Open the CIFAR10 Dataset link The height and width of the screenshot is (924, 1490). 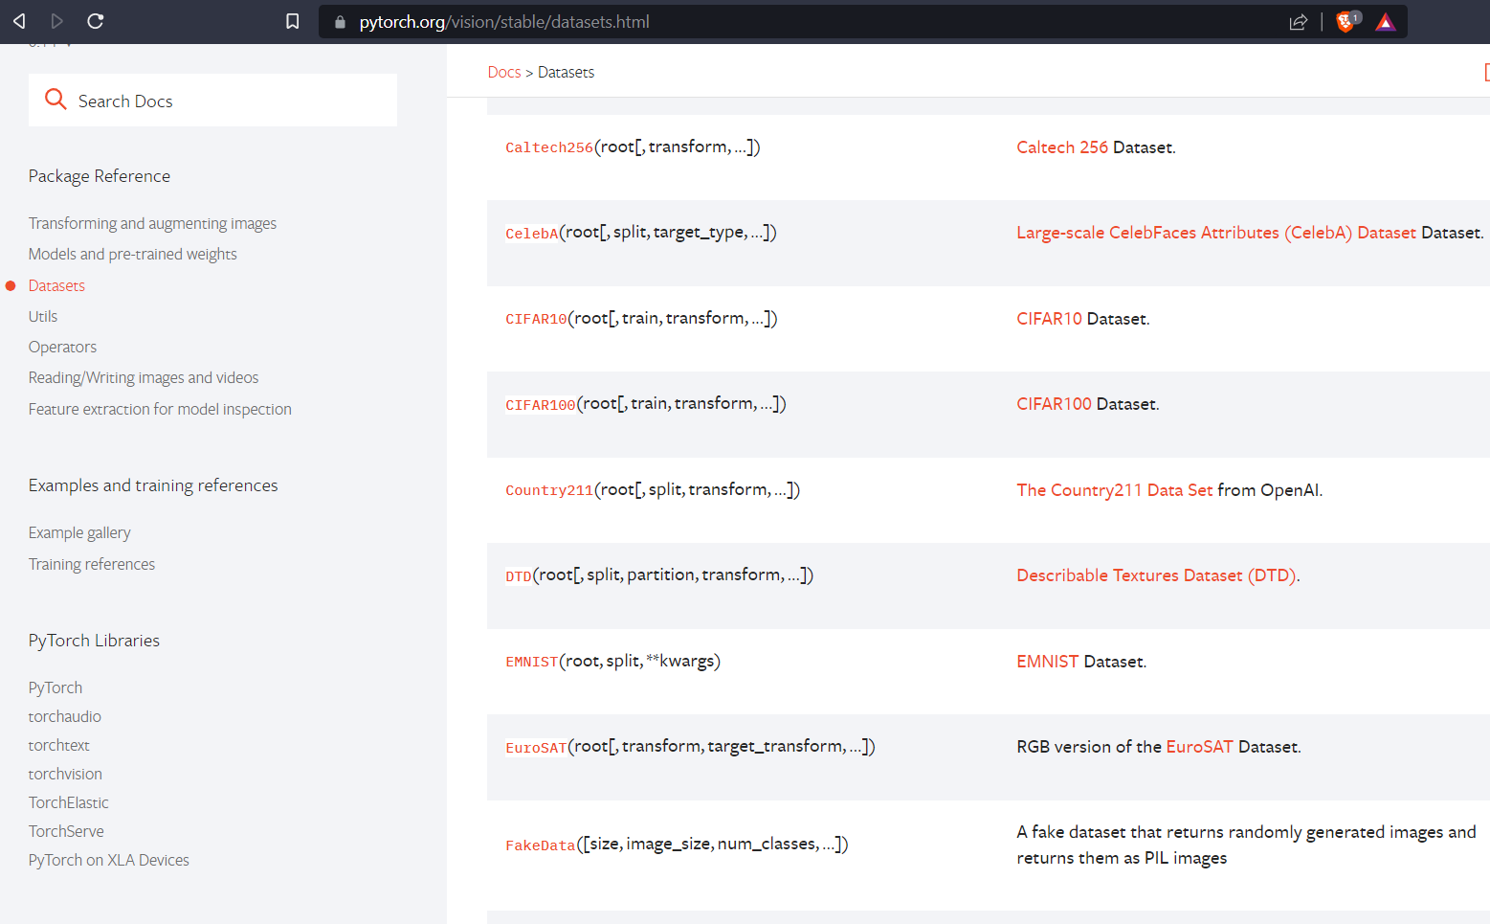[x=1049, y=318]
